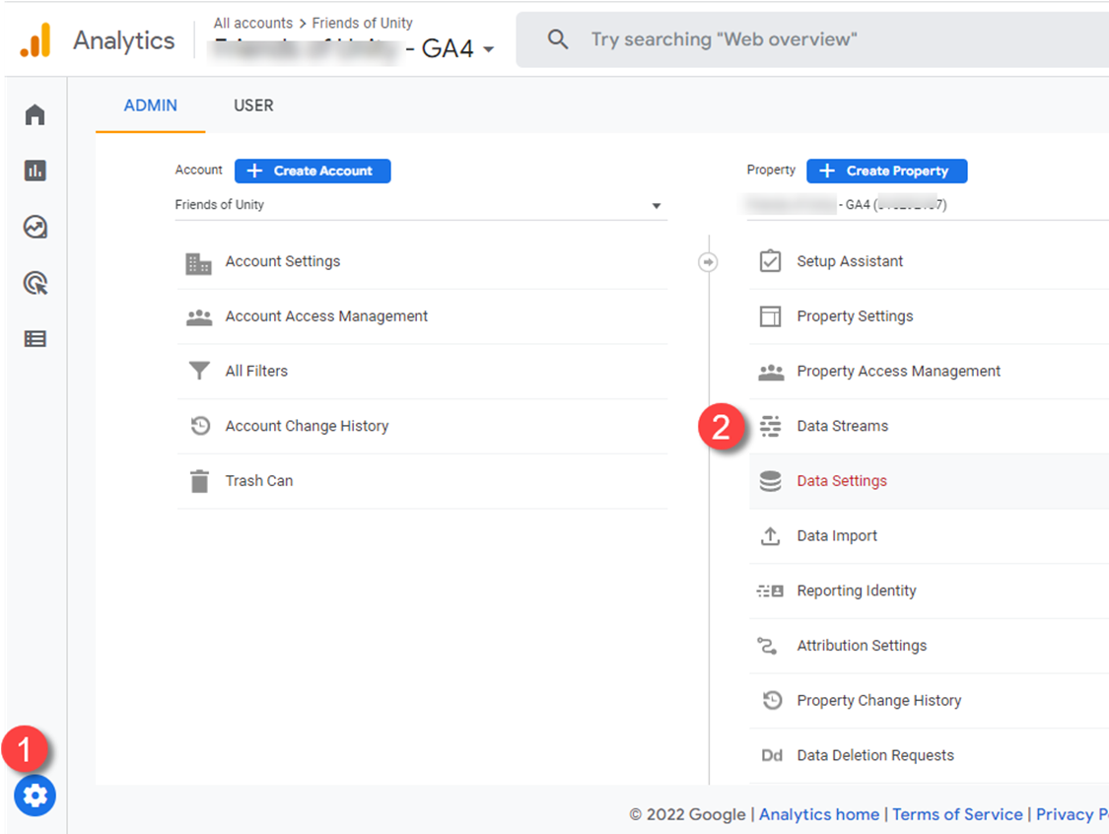Open the Reports bar chart icon

click(x=35, y=171)
